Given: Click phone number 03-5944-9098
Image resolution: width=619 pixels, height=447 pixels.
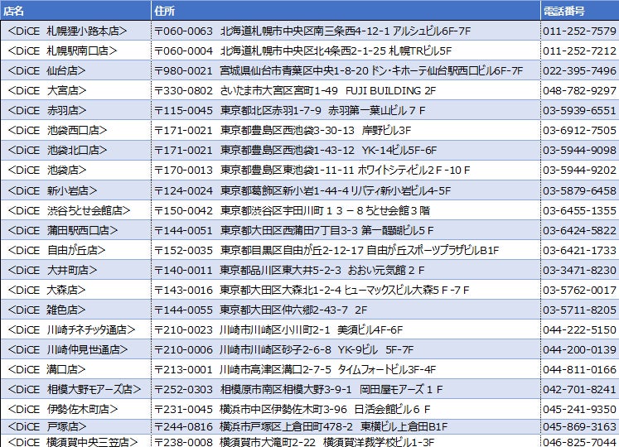Looking at the screenshot, I should [579, 151].
